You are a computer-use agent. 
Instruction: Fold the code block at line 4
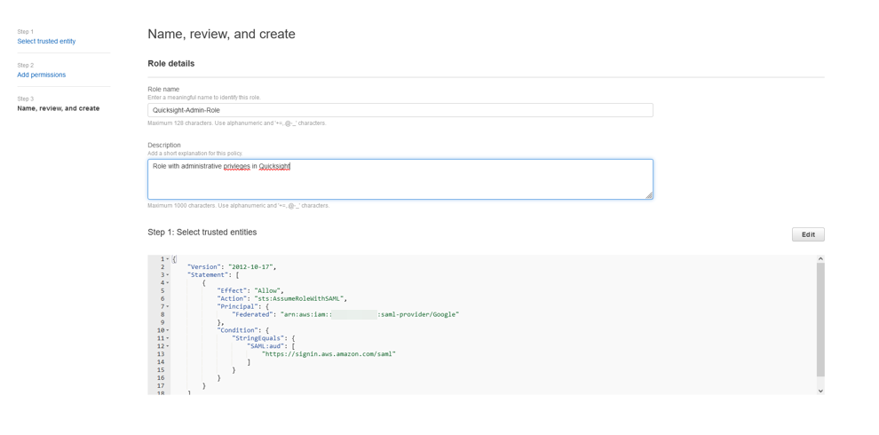coord(167,283)
